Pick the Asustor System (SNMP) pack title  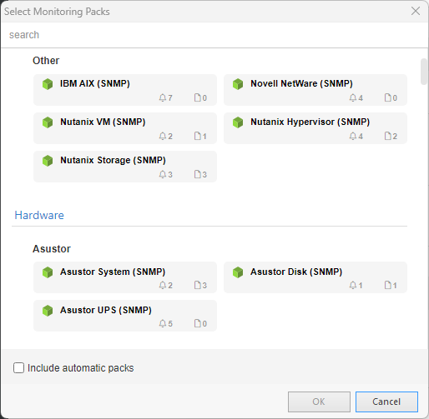point(113,272)
